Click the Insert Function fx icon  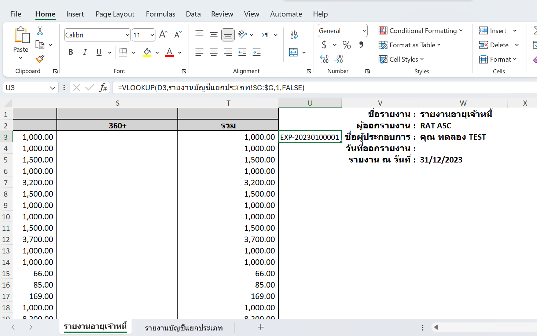tap(103, 87)
